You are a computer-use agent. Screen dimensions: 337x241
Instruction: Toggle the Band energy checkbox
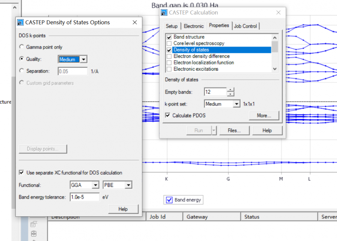tap(169, 200)
